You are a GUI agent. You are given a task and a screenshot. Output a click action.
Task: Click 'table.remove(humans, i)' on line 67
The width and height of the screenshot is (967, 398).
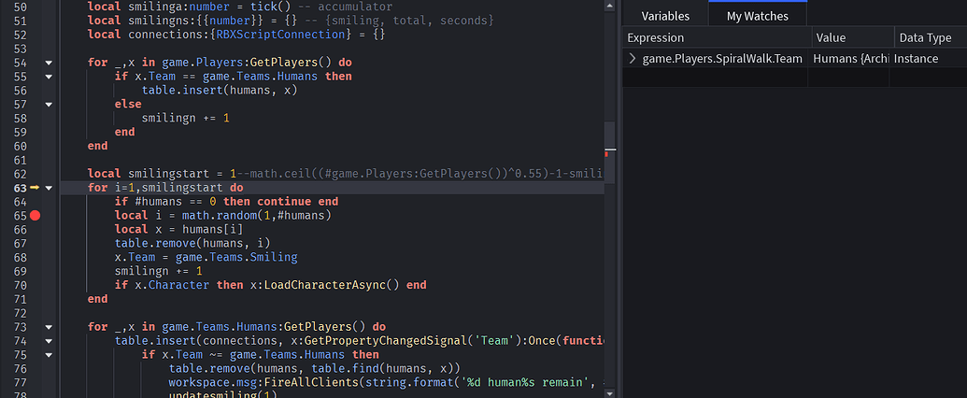click(192, 243)
